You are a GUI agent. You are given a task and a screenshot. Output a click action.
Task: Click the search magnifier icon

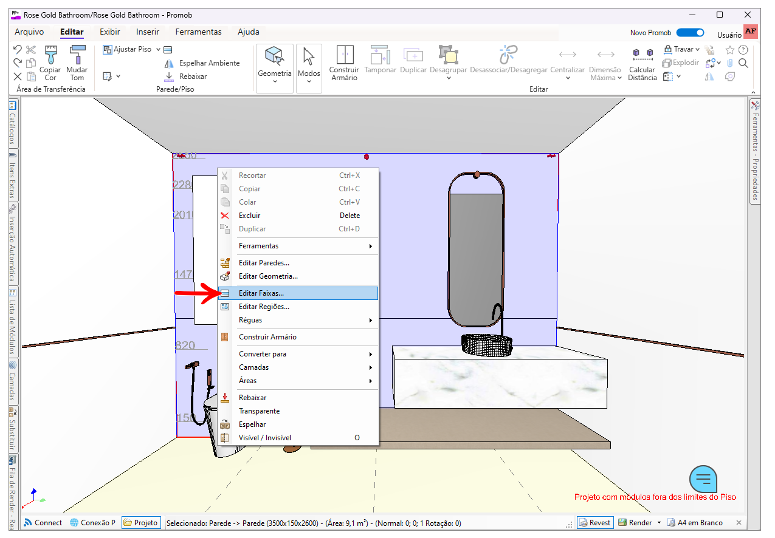pos(743,63)
